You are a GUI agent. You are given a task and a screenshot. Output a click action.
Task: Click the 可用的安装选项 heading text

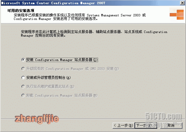(x=21, y=11)
